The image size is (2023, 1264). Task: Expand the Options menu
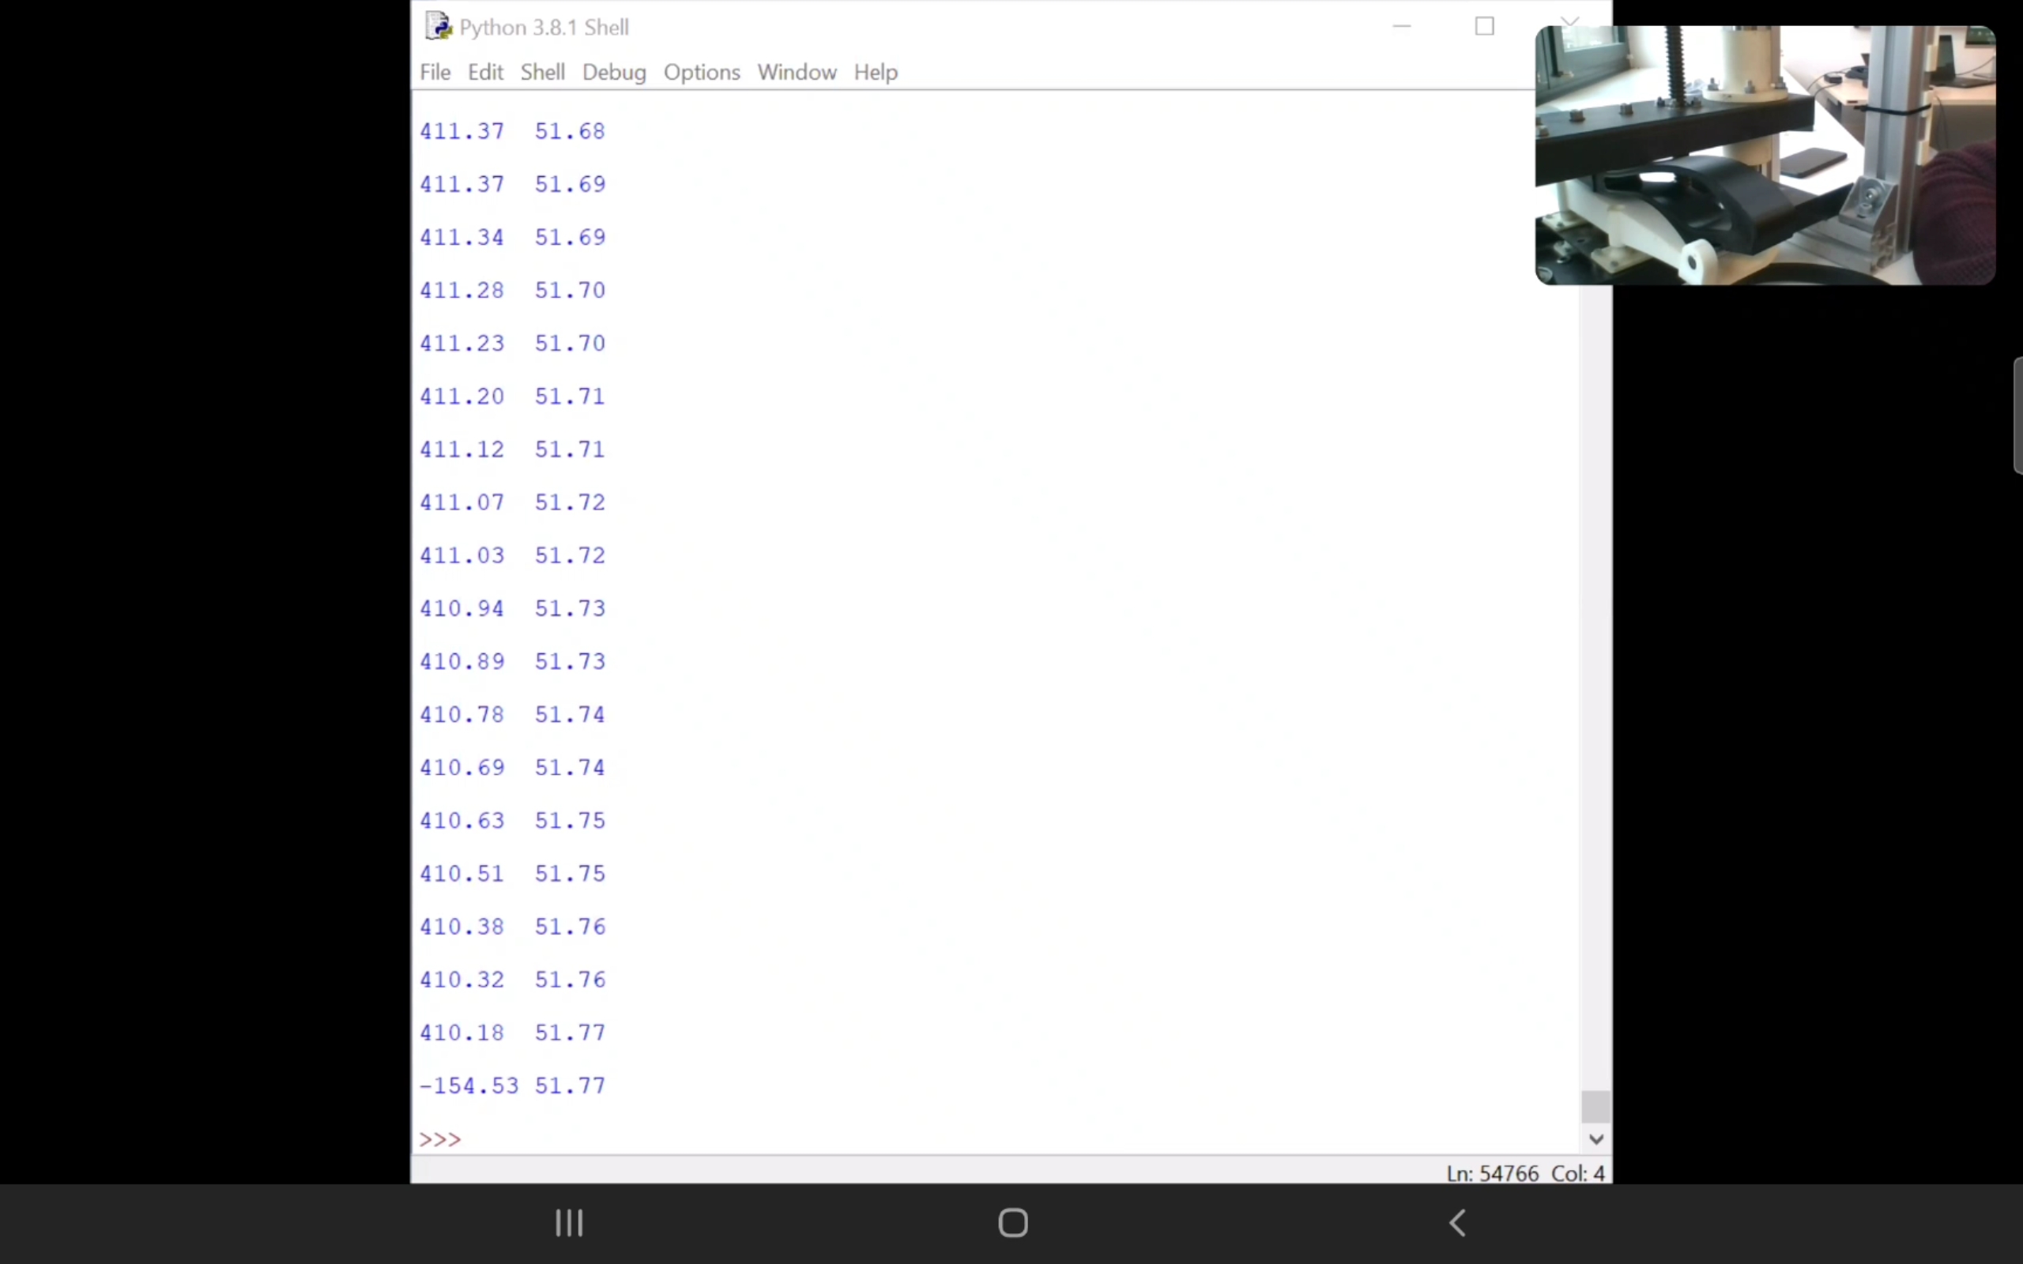click(702, 73)
